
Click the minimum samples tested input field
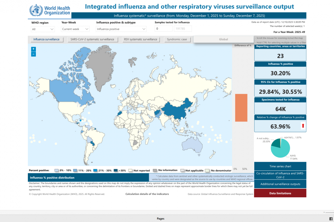pyautogui.click(x=163, y=29)
